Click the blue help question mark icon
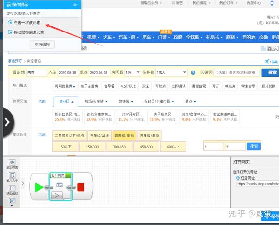This screenshot has width=279, height=225. pos(193,73)
